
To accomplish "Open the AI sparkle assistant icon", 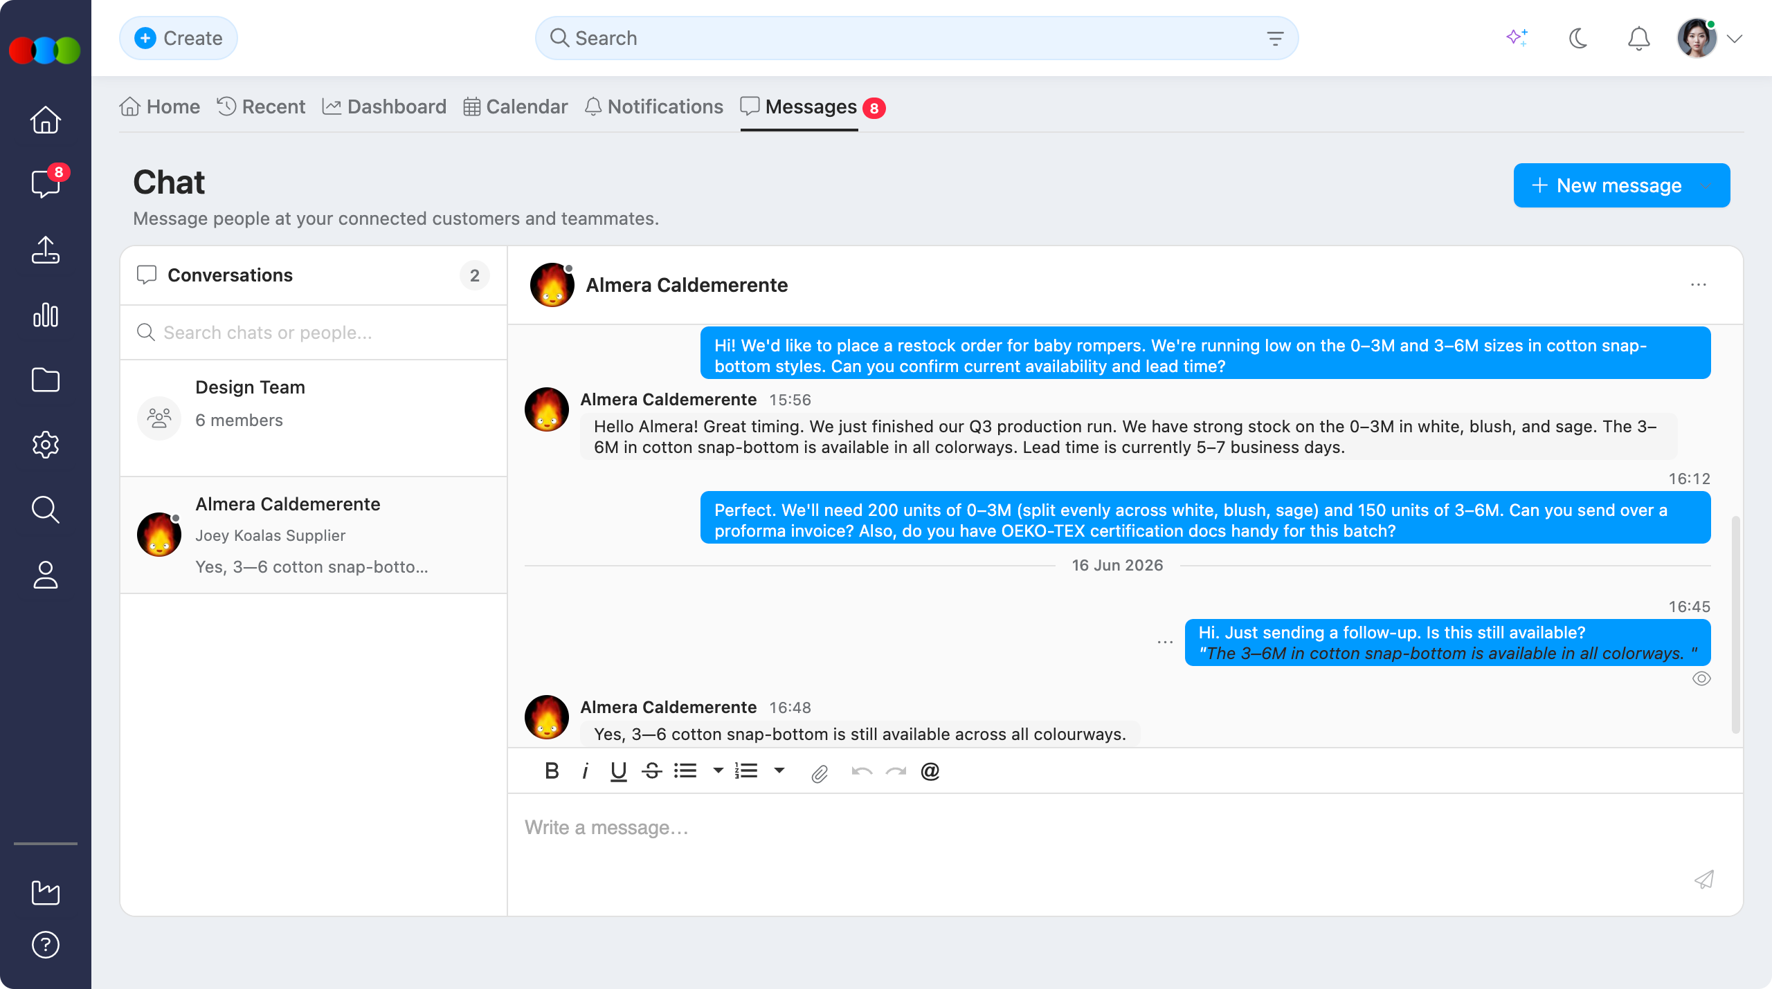I will coord(1517,38).
